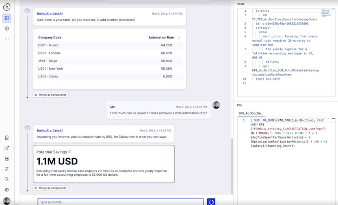Screen dimensions: 338x205
Task: Click the Me user avatar photo in chat
Action: [x=216, y=105]
